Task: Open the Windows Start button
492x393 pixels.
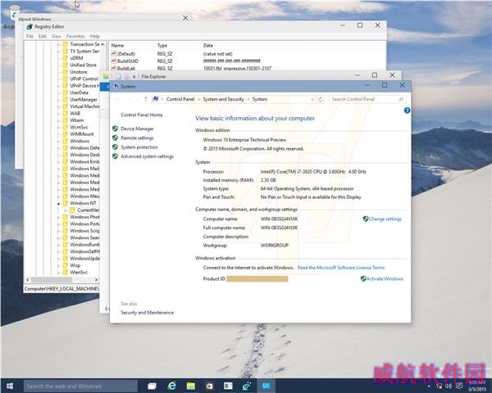Action: (10, 386)
